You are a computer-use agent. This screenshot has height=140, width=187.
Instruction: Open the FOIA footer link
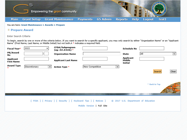click(x=36, y=101)
